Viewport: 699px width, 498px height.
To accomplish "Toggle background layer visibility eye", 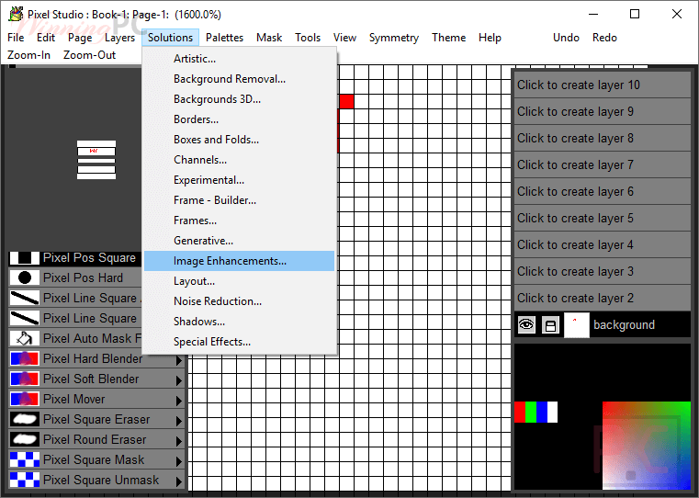I will pyautogui.click(x=526, y=325).
